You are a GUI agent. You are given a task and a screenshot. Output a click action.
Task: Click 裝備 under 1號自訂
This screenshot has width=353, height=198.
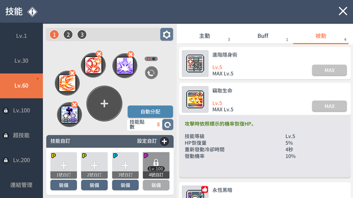63,185
